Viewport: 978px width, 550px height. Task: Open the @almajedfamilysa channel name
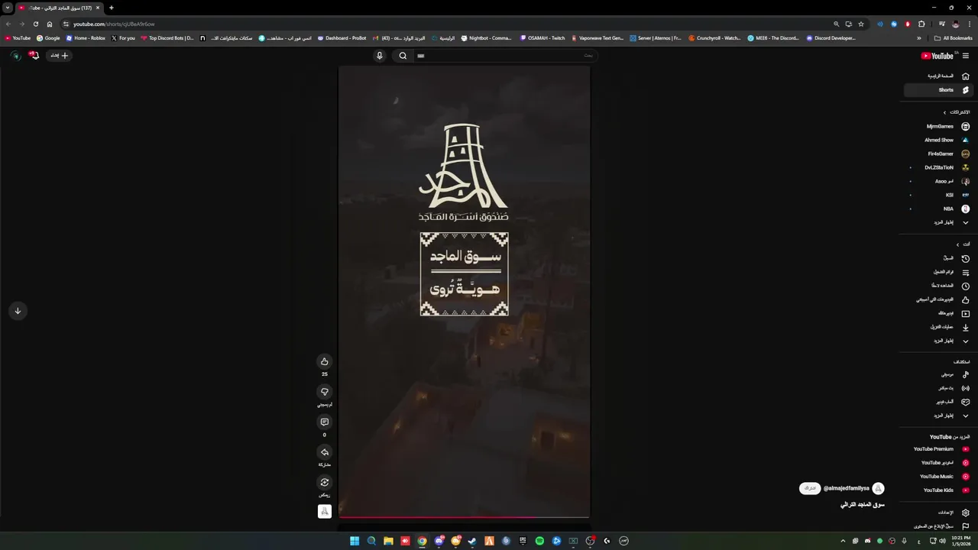pos(847,489)
